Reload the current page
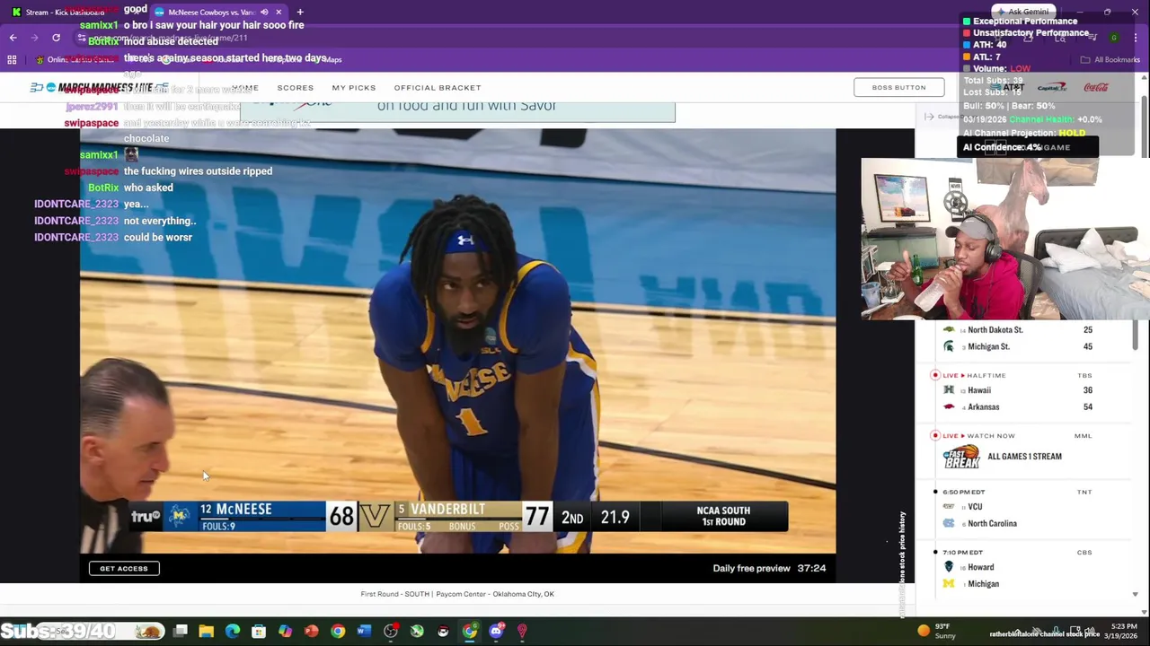 click(56, 38)
